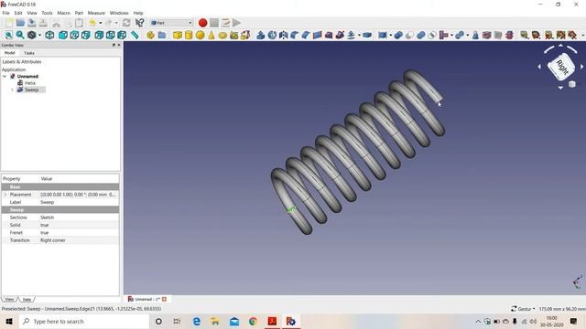
Task: Click the Windows search box
Action: click(x=83, y=321)
